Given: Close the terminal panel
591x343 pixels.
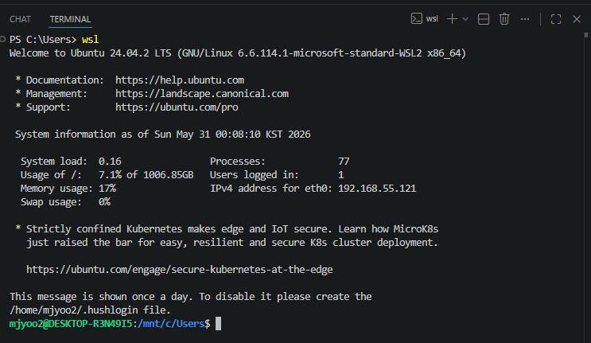Looking at the screenshot, I should click(x=577, y=19).
